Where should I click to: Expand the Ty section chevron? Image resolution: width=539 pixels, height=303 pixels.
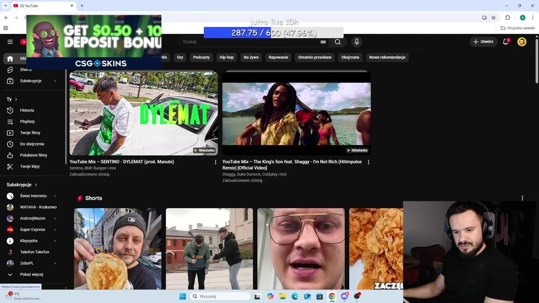click(x=16, y=99)
